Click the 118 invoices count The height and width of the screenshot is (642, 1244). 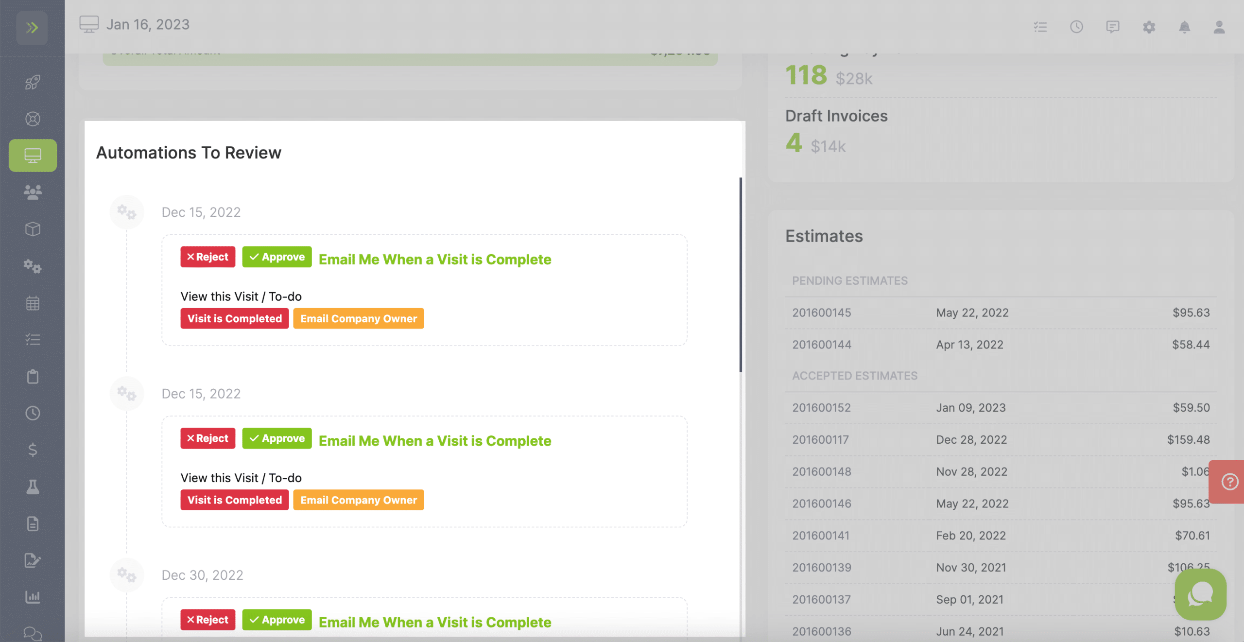[806, 75]
